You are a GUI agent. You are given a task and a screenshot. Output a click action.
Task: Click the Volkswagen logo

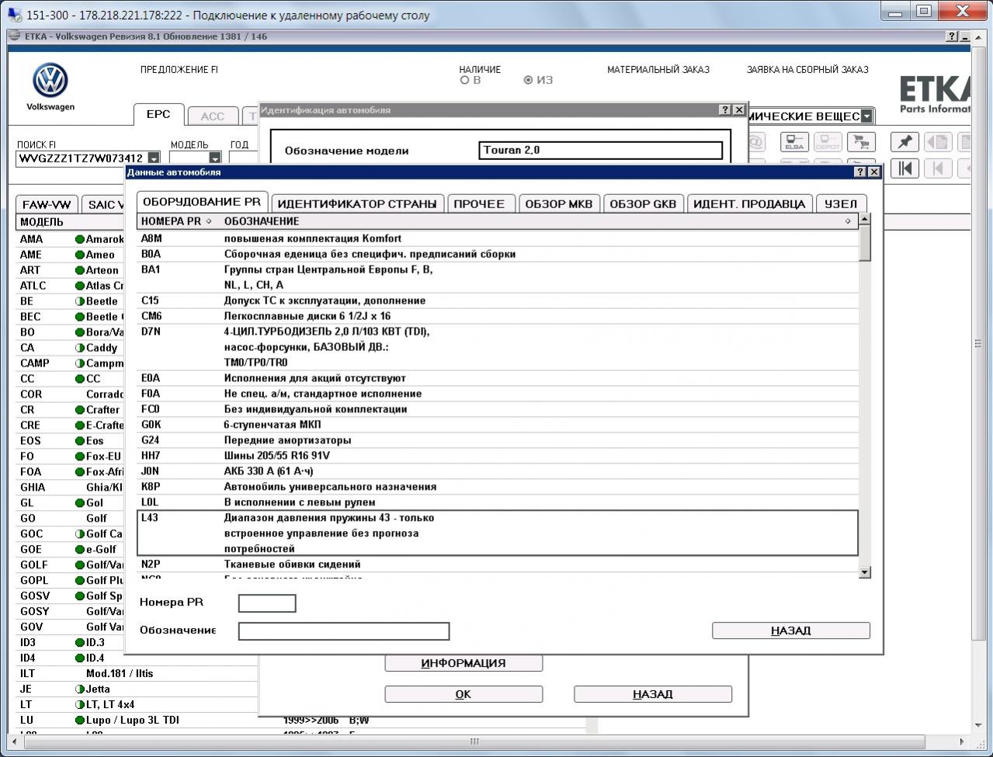click(x=50, y=81)
